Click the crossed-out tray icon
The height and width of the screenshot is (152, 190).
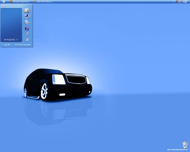180,1
